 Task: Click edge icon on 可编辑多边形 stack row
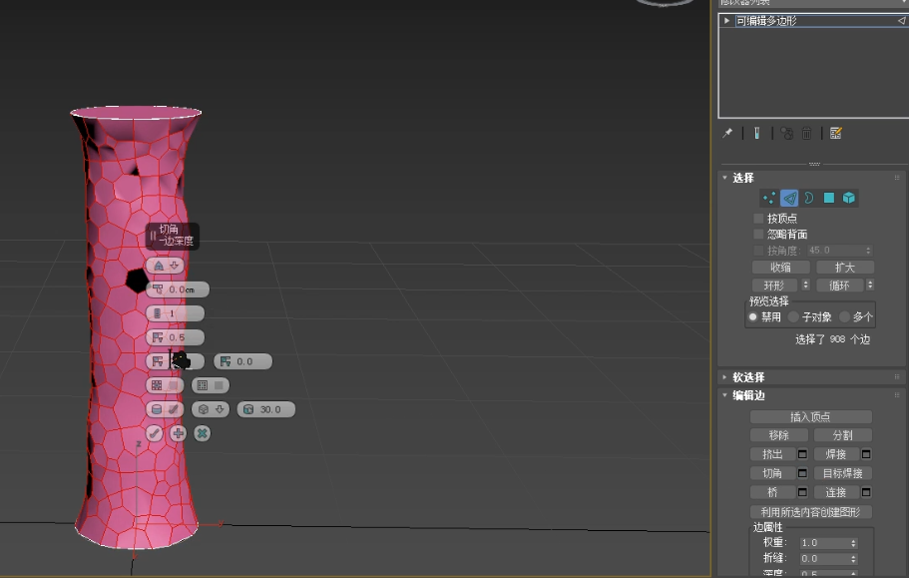(x=901, y=21)
